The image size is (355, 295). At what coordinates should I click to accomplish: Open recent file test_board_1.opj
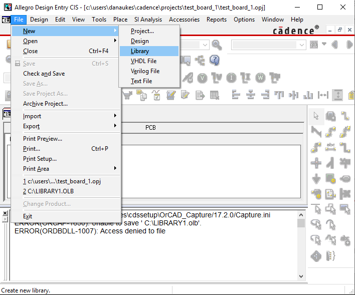pos(65,181)
